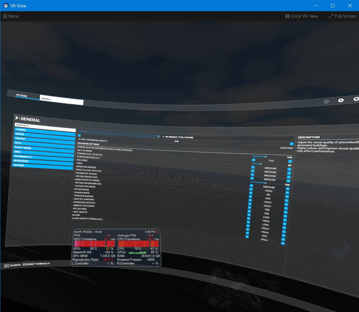Select the Options tab

click(x=22, y=96)
